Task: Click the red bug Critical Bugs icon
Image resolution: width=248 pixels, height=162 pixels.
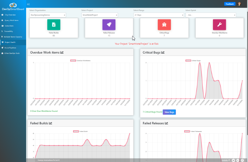Action: pyautogui.click(x=164, y=25)
